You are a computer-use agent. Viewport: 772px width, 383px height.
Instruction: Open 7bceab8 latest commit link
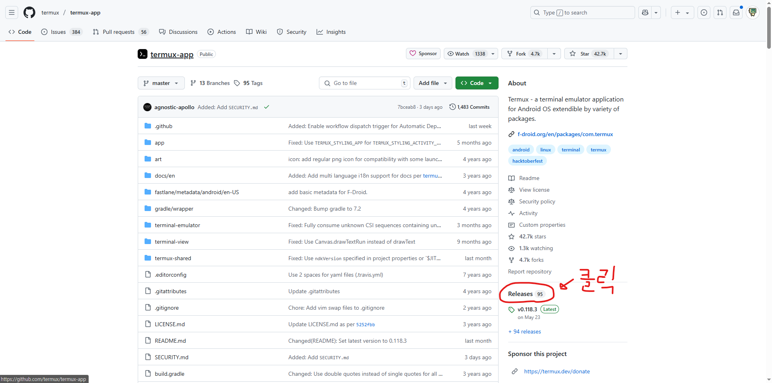[407, 107]
